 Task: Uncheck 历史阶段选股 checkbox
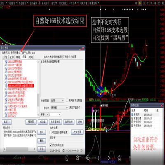point(51,145)
